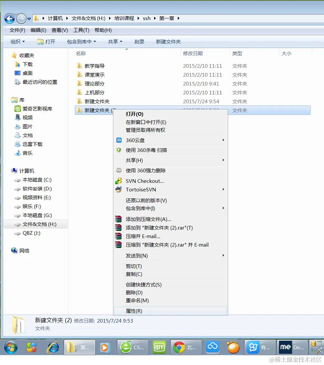
Task: Navigate to 培训课程 in the breadcrumb bar
Action: click(x=124, y=18)
